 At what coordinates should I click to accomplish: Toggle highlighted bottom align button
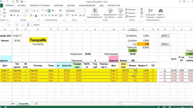tap(49, 11)
